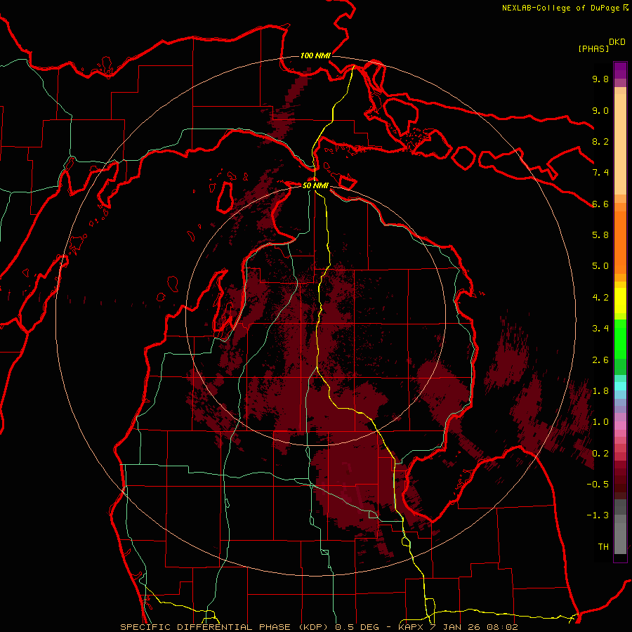This screenshot has width=632, height=632.
Task: Click the 8.2 scale value
Action: point(600,141)
